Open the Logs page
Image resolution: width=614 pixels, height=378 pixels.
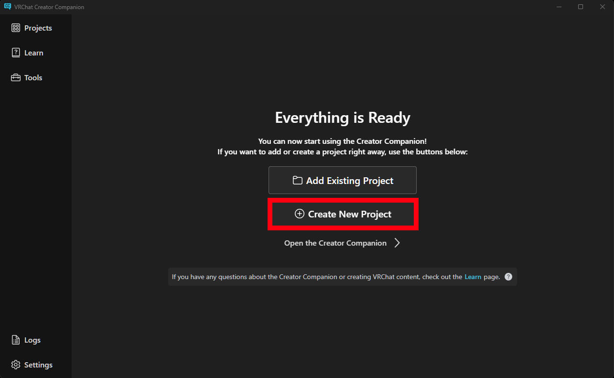32,340
